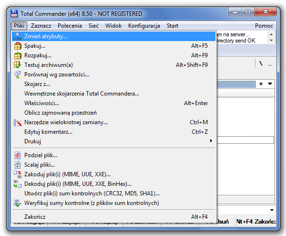This screenshot has height=236, width=286.
Task: Click the Rozpakuj unpack icon
Action: pos(18,55)
